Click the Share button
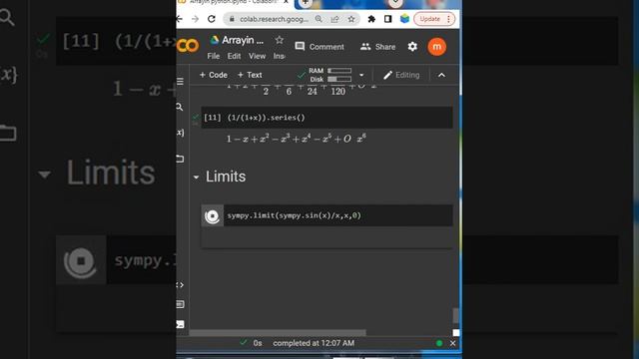Screen dimensions: 639x359 377,47
